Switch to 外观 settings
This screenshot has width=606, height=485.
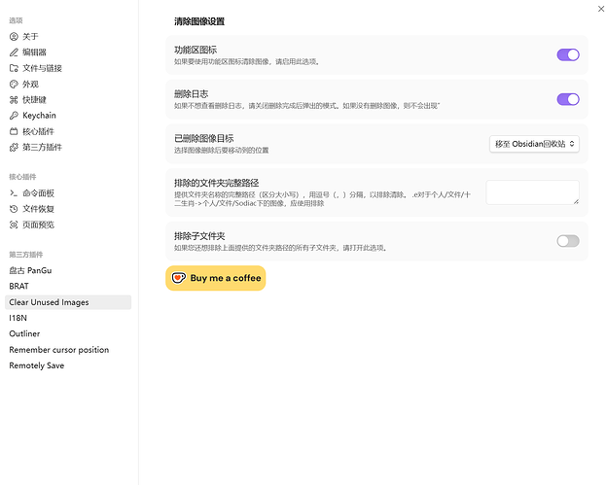coord(68,84)
